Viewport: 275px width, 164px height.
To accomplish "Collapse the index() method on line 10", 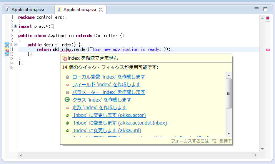I will pyautogui.click(x=16, y=45).
